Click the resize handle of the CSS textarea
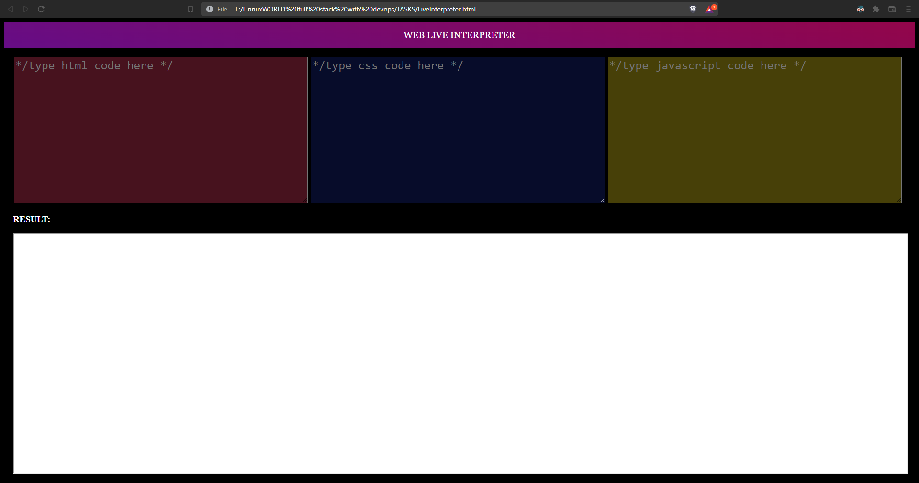Viewport: 919px width, 483px height. click(602, 200)
